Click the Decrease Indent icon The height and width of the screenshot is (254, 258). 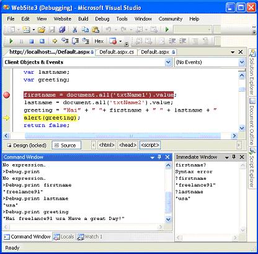(172, 41)
